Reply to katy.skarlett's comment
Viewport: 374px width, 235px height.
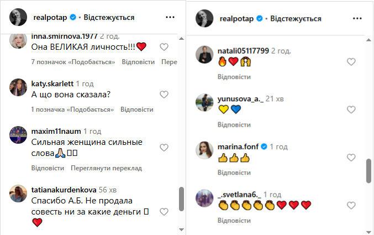tap(137, 109)
